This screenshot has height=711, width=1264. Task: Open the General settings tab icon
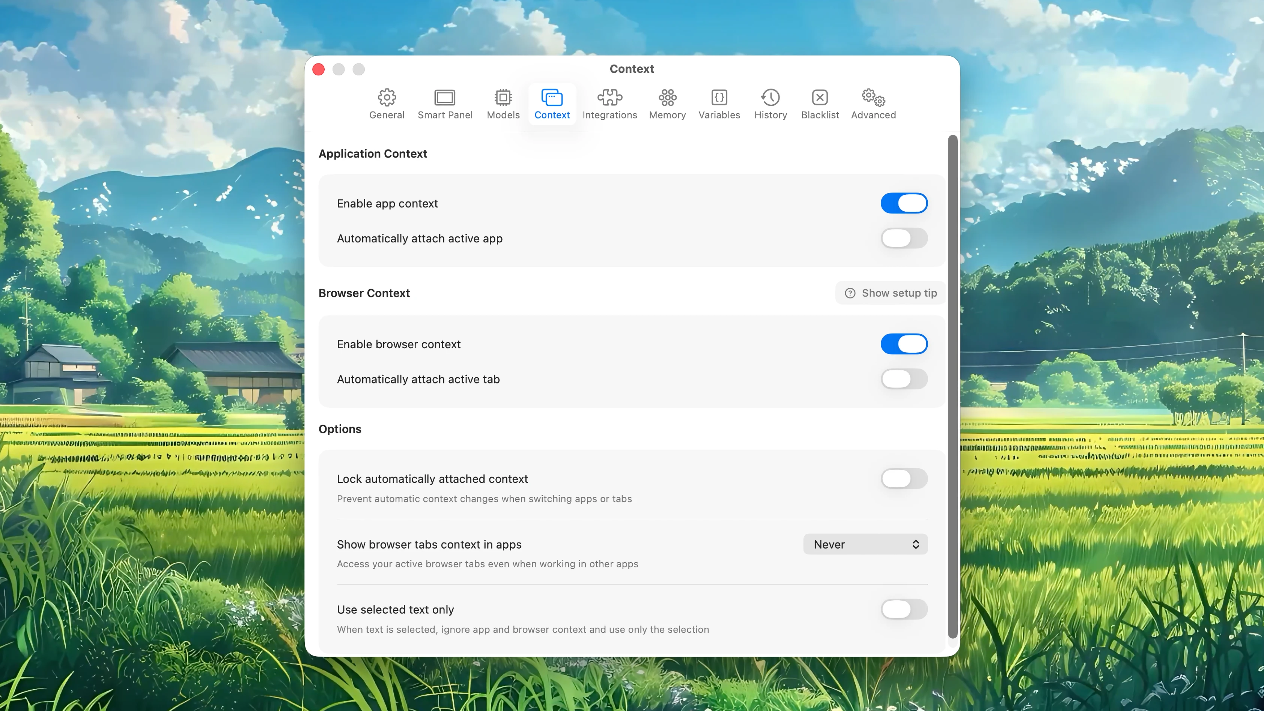(387, 104)
